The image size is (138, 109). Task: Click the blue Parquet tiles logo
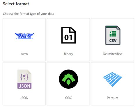click(x=113, y=79)
